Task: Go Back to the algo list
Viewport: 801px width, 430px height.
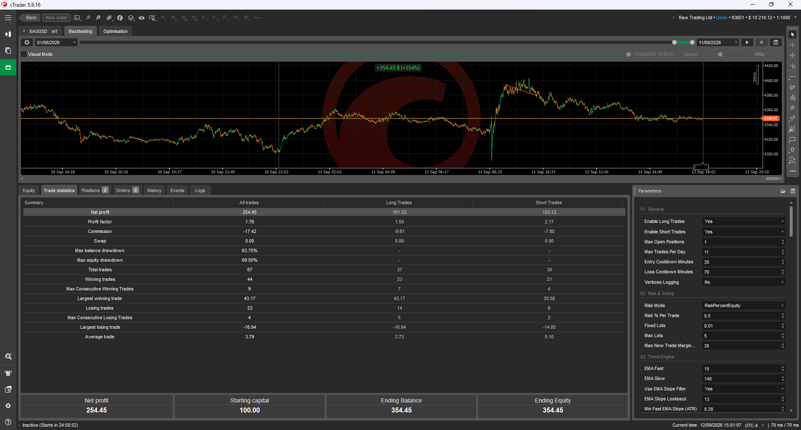Action: 30,17
